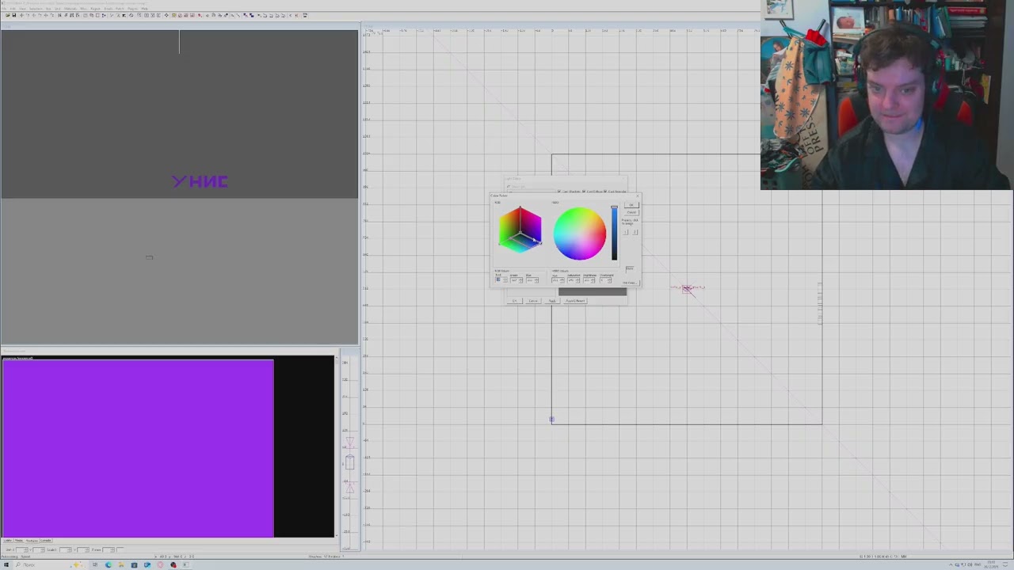Click the Select Touching toolbar icon
This screenshot has width=1014, height=570.
pyautogui.click(x=66, y=15)
